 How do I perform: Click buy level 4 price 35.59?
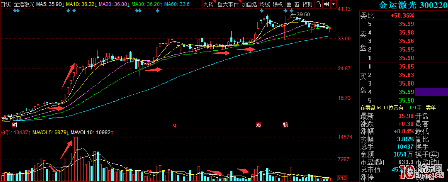point(407,92)
